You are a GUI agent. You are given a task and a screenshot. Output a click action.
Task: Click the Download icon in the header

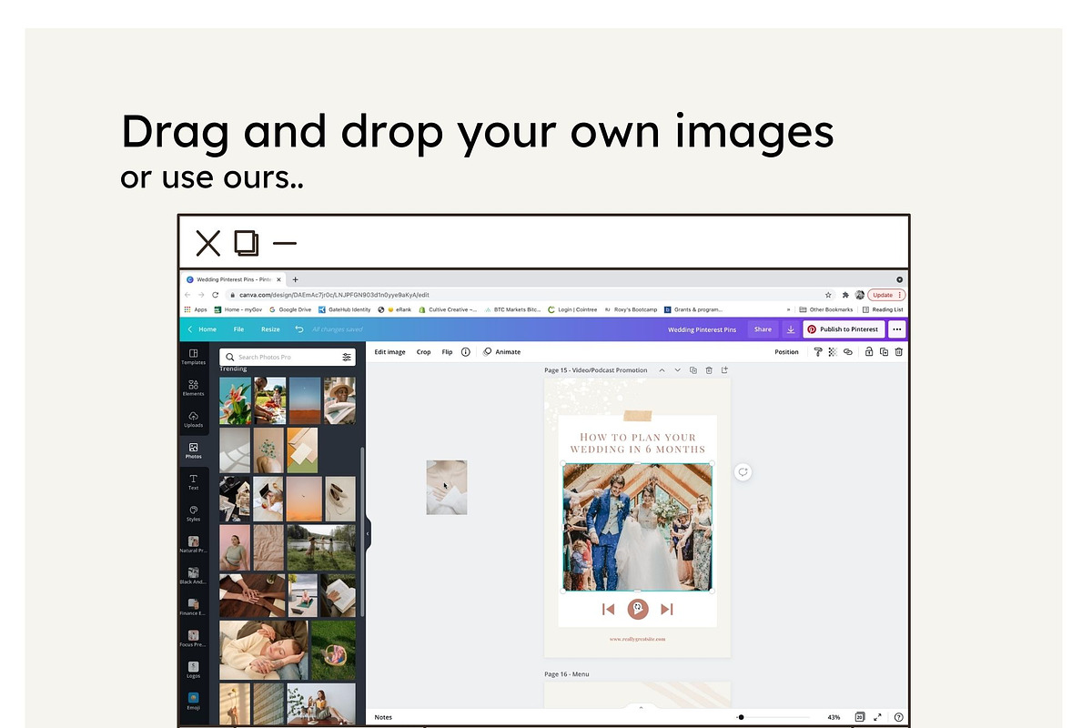point(790,329)
